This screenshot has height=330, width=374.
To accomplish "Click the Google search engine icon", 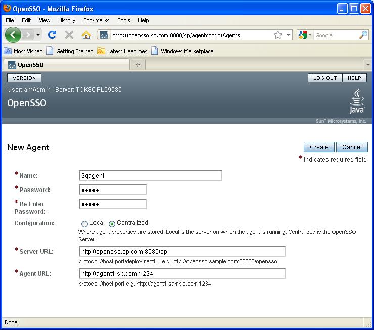I will click(x=302, y=35).
